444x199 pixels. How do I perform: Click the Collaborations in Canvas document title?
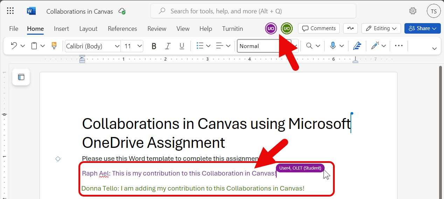(79, 11)
